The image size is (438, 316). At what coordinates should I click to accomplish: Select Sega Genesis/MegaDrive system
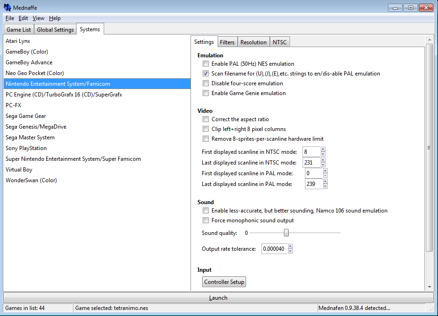coord(97,127)
